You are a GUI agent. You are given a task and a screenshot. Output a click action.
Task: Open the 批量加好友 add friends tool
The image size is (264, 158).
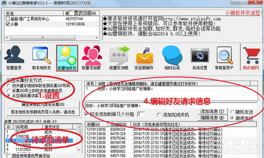tap(67, 58)
